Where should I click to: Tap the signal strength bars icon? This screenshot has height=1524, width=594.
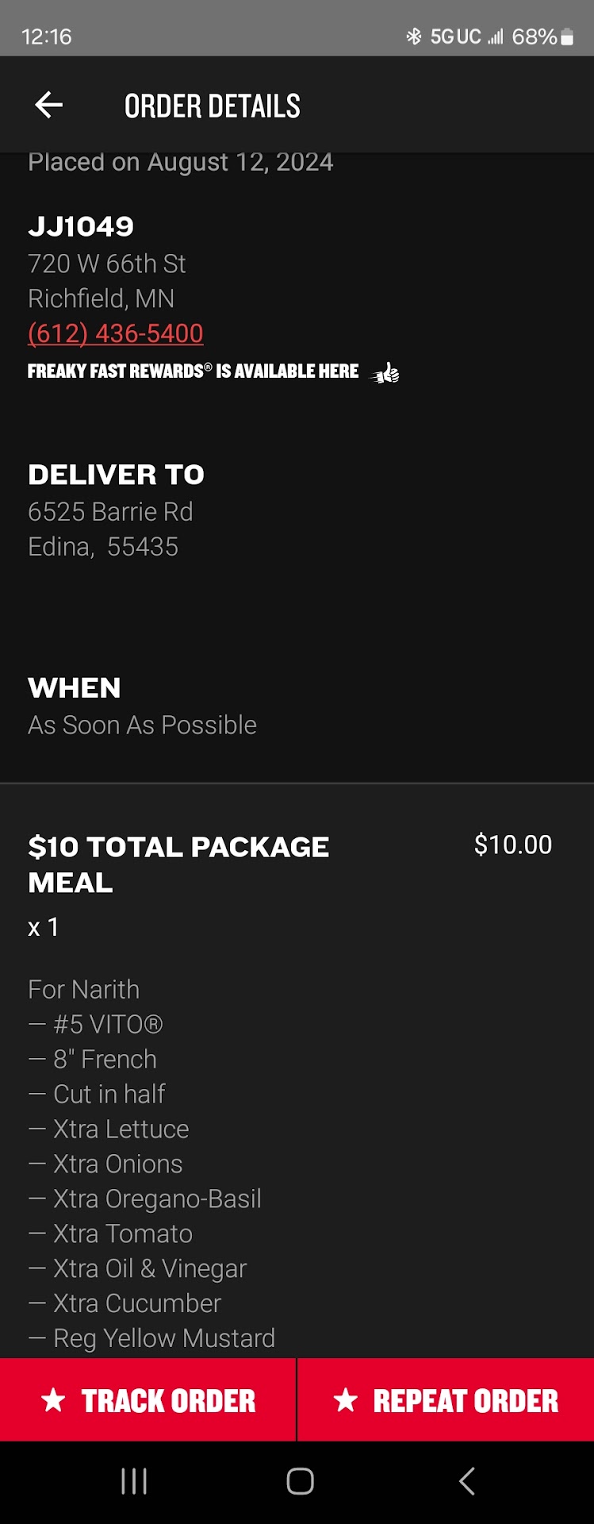(496, 37)
